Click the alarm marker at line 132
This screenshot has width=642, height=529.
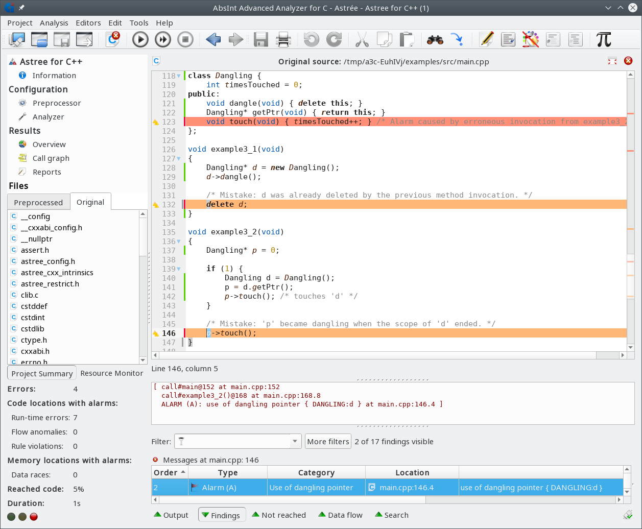[156, 205]
